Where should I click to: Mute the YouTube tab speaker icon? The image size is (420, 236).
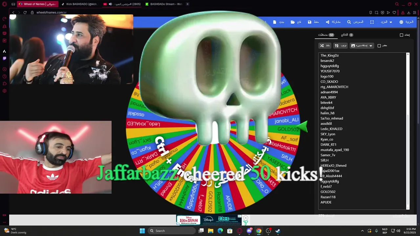(110, 4)
